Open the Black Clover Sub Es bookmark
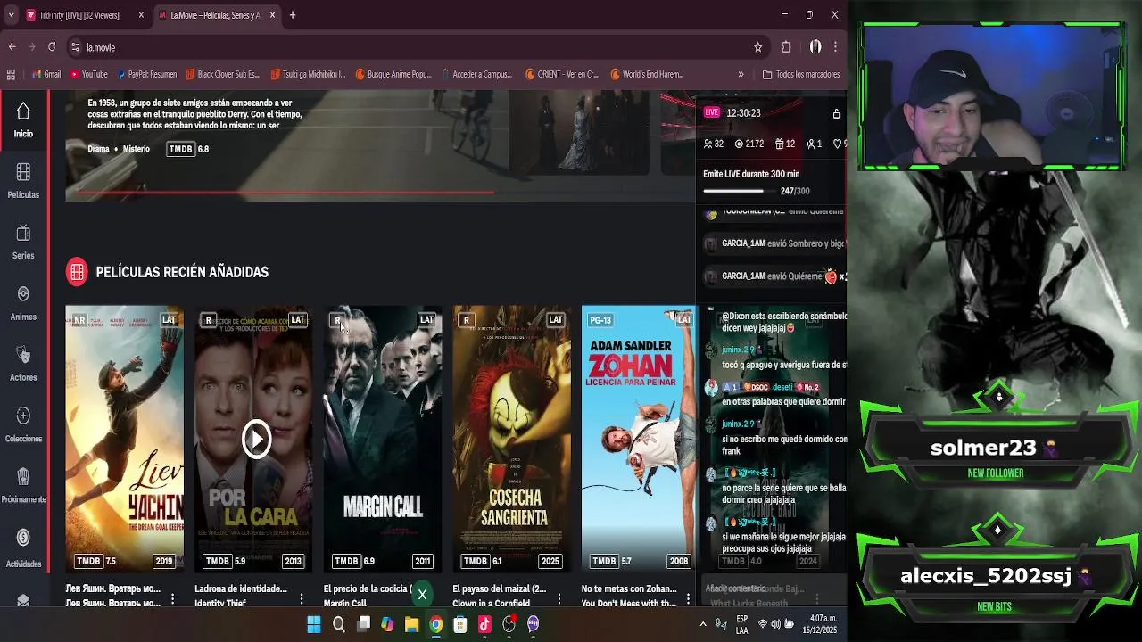The width and height of the screenshot is (1142, 642). point(222,74)
